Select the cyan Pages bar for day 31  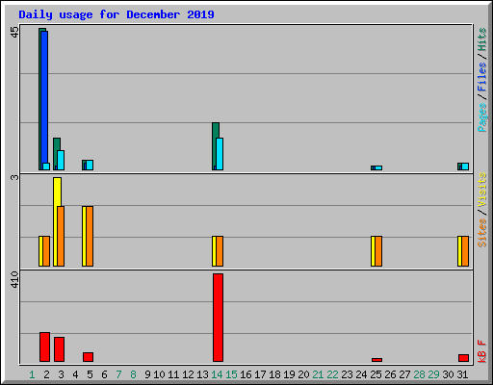[465, 167]
